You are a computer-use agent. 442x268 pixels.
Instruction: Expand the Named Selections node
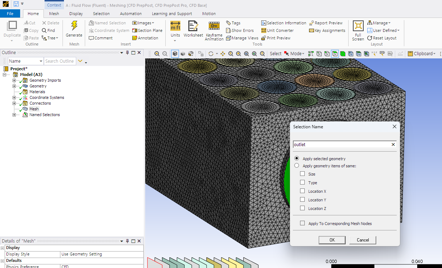pyautogui.click(x=14, y=115)
